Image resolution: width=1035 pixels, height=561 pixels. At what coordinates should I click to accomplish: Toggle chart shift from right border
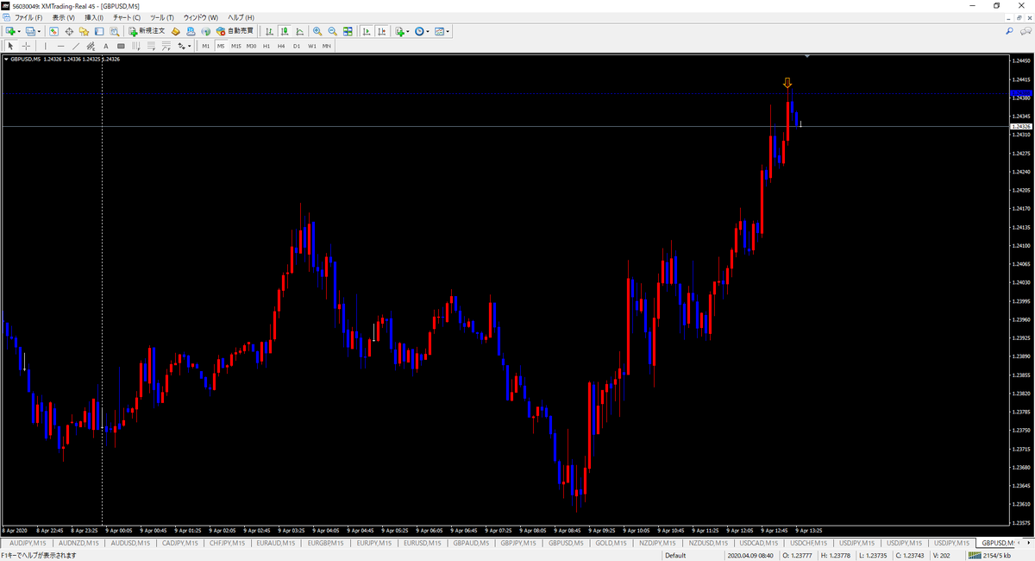click(382, 31)
